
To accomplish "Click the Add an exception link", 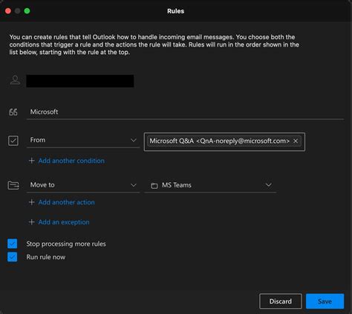I will (64, 222).
